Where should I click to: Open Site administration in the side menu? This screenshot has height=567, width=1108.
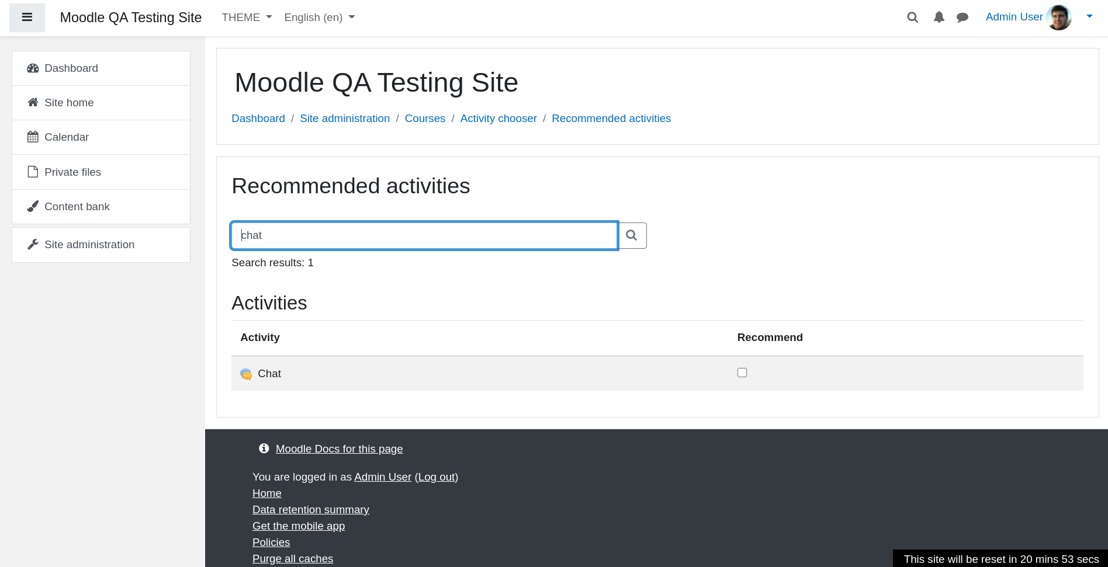pos(101,245)
